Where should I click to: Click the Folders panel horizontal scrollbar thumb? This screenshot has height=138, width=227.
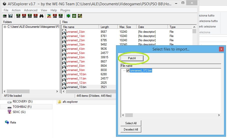tap(18, 91)
